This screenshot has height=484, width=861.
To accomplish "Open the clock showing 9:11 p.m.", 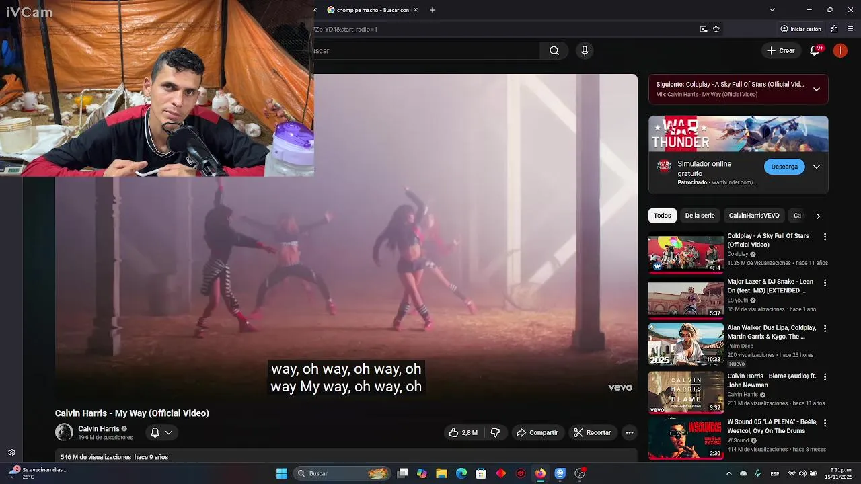I will 838,473.
